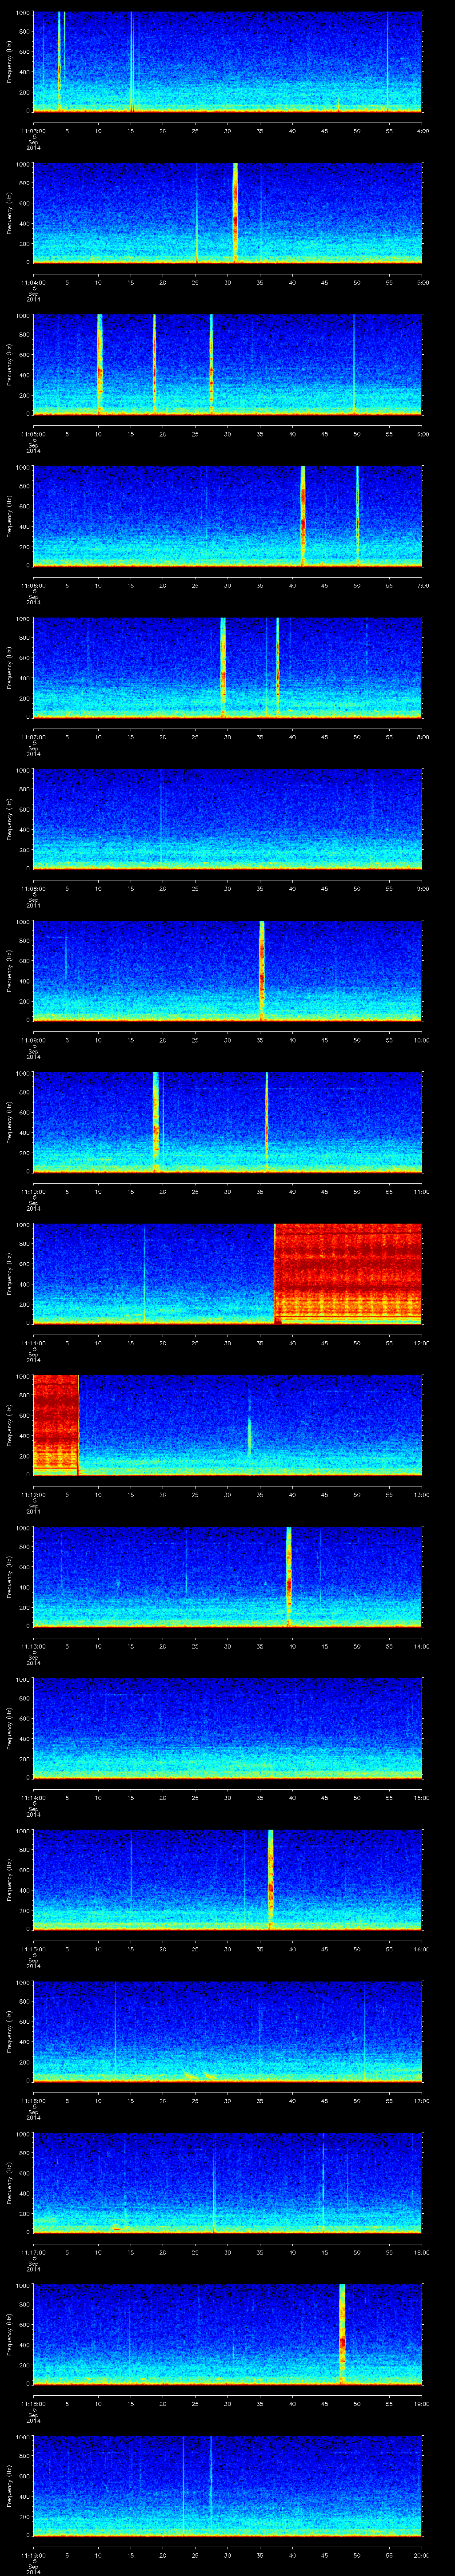This screenshot has width=455, height=2576.
Task: Select the burst near 10 seconds in 11:05:00 panel
Action: pos(100,363)
